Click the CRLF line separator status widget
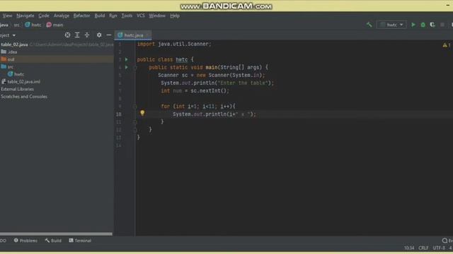The width and height of the screenshot is (453, 254). pos(423,248)
